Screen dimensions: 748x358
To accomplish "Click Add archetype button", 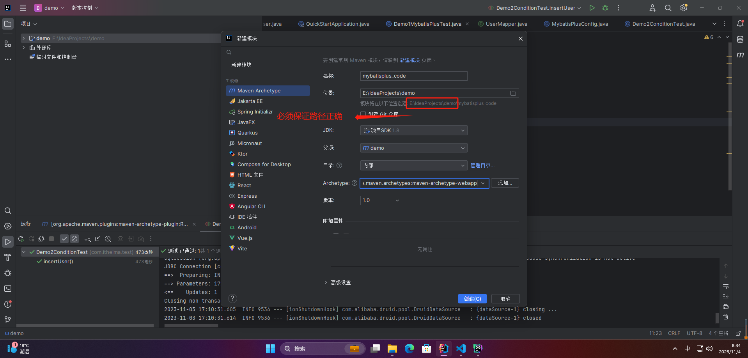I will point(505,183).
